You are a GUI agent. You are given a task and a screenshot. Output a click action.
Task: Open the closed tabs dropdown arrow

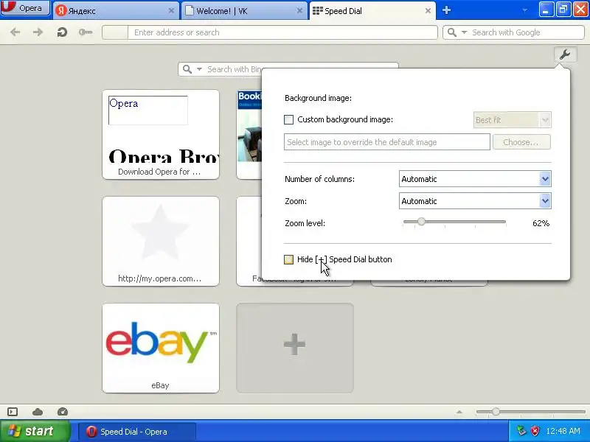pyautogui.click(x=524, y=10)
